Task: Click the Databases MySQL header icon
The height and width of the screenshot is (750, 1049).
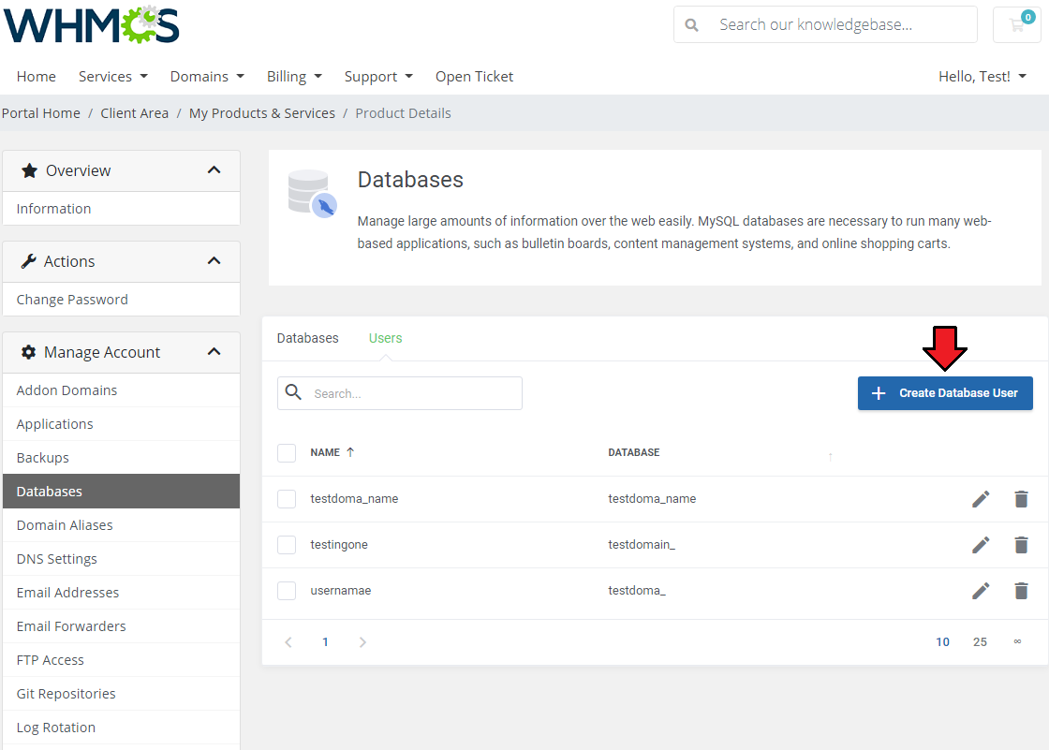Action: pyautogui.click(x=312, y=194)
